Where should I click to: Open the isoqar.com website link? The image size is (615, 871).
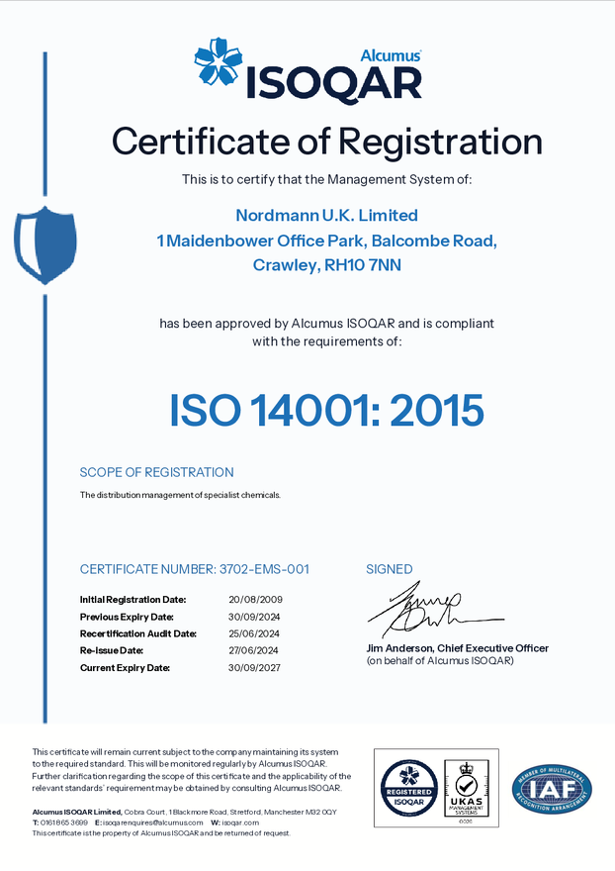240,823
